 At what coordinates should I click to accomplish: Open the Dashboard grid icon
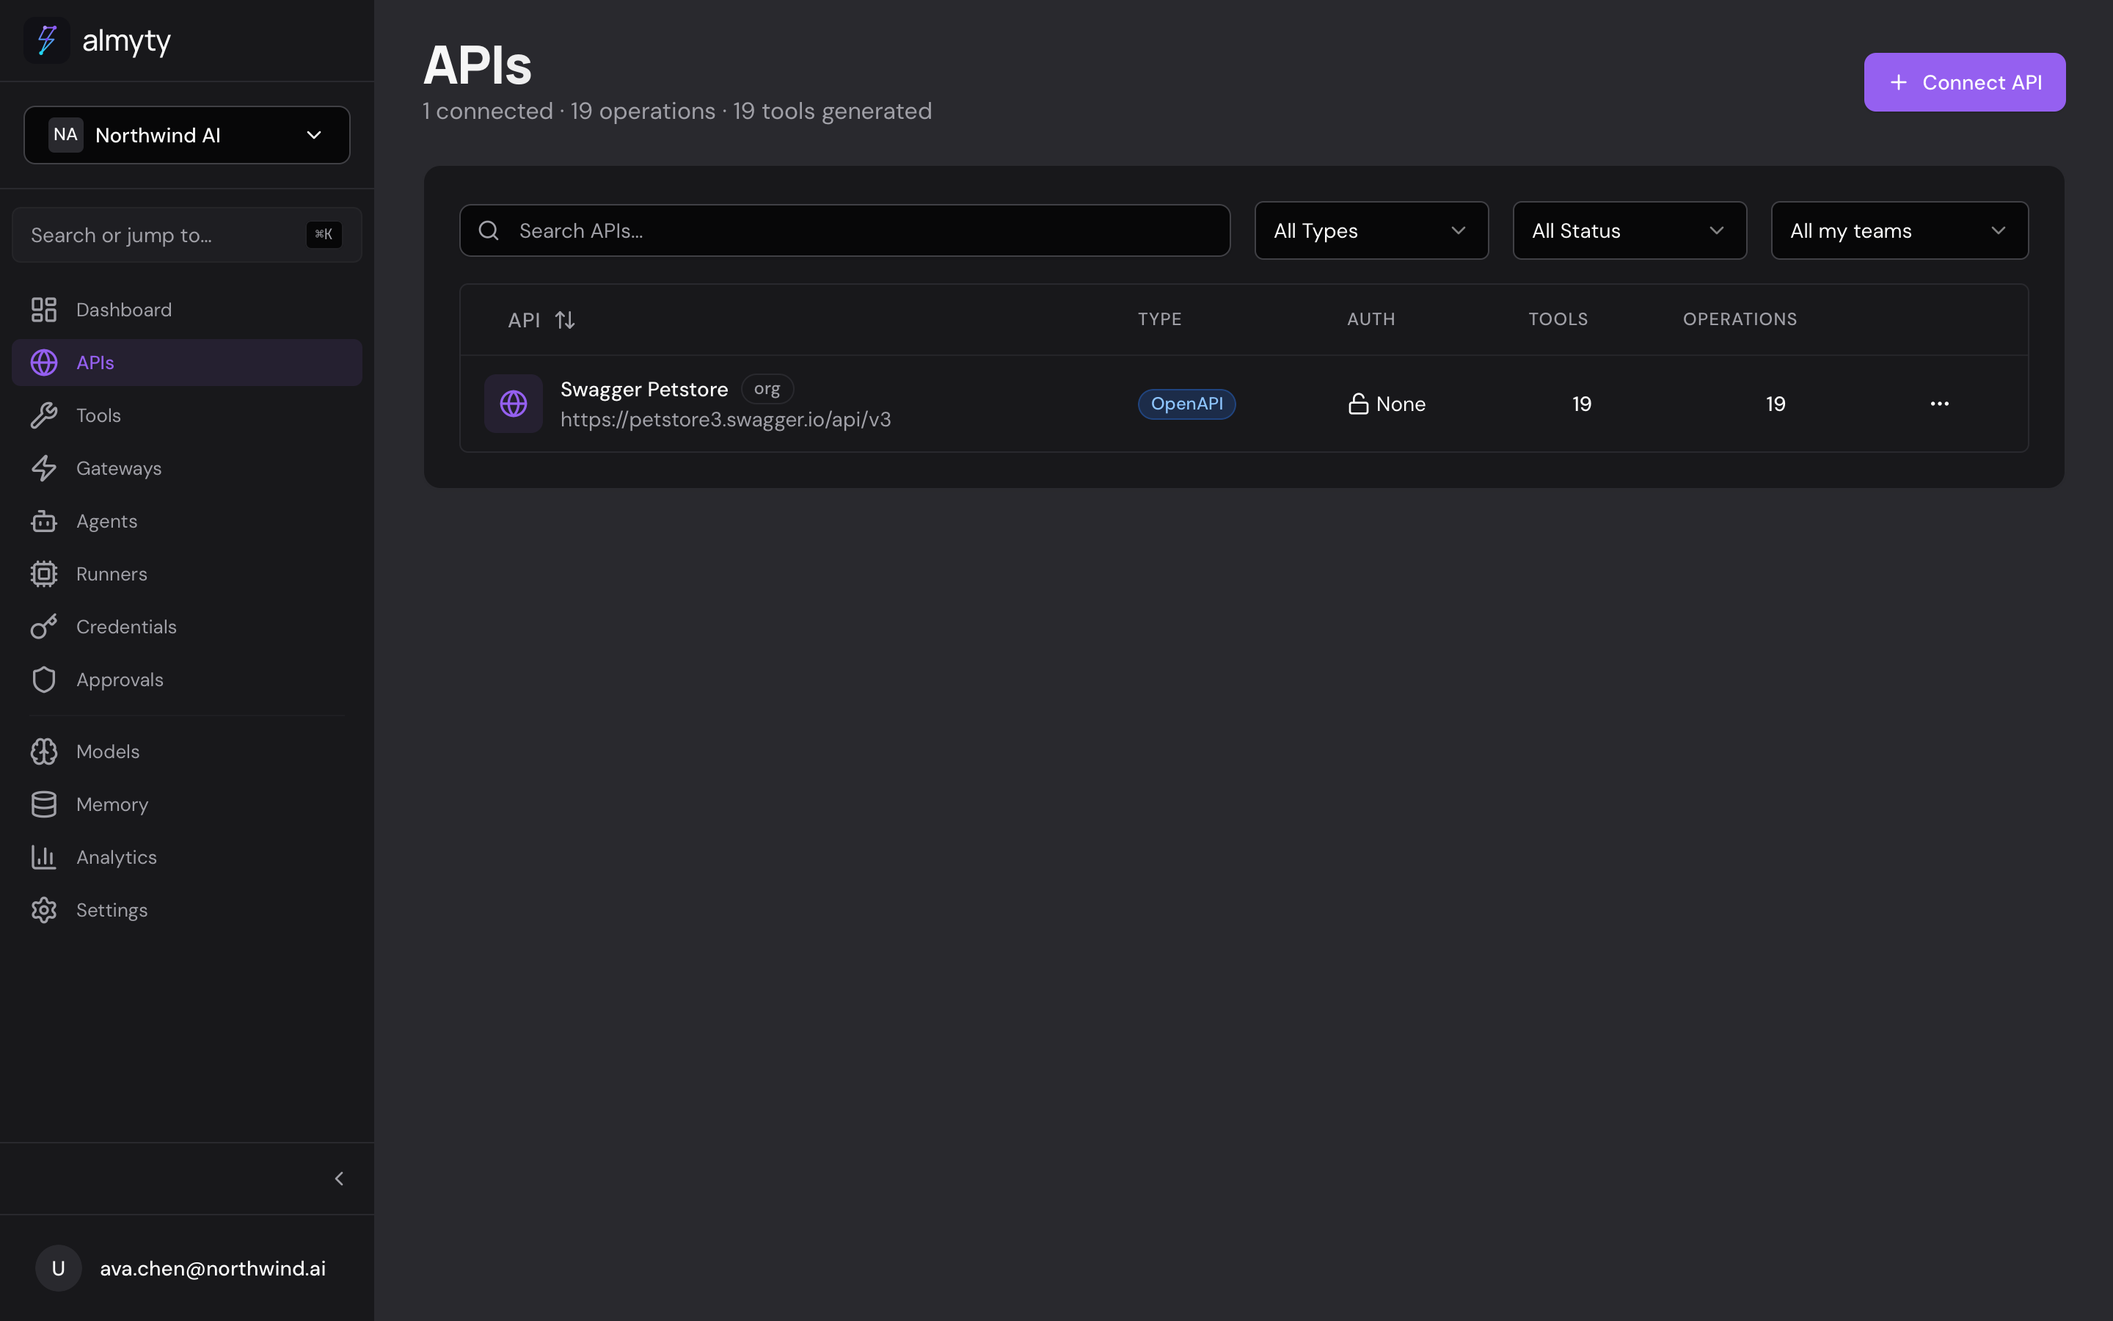pyautogui.click(x=44, y=309)
